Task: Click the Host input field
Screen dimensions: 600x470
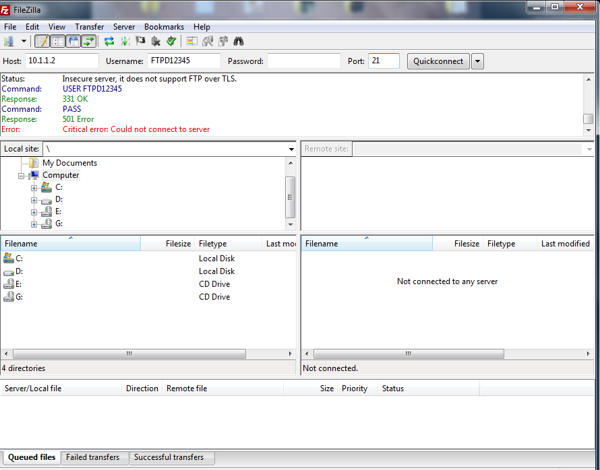Action: tap(62, 61)
